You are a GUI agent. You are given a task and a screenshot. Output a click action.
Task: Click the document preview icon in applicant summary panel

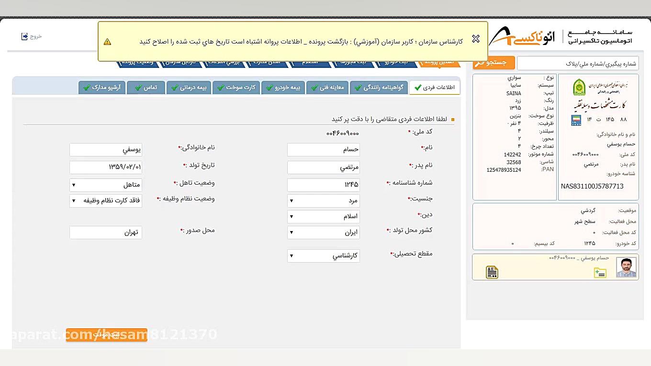point(492,271)
